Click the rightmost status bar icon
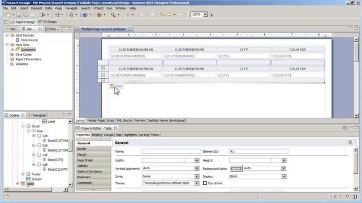The width and height of the screenshot is (362, 203). click(355, 197)
